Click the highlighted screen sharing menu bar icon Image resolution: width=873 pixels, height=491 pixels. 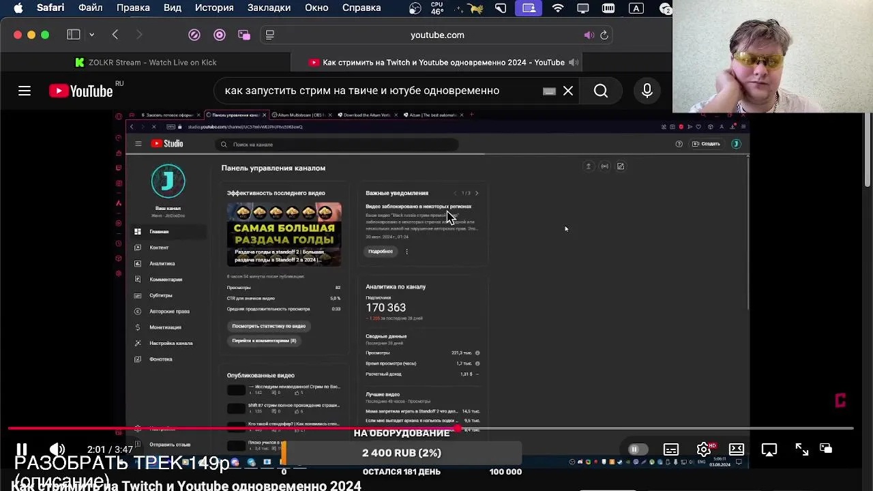(529, 8)
